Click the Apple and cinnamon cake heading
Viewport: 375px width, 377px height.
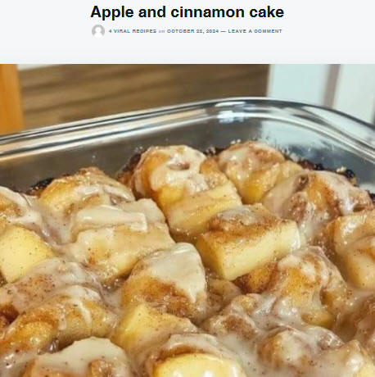pos(187,12)
